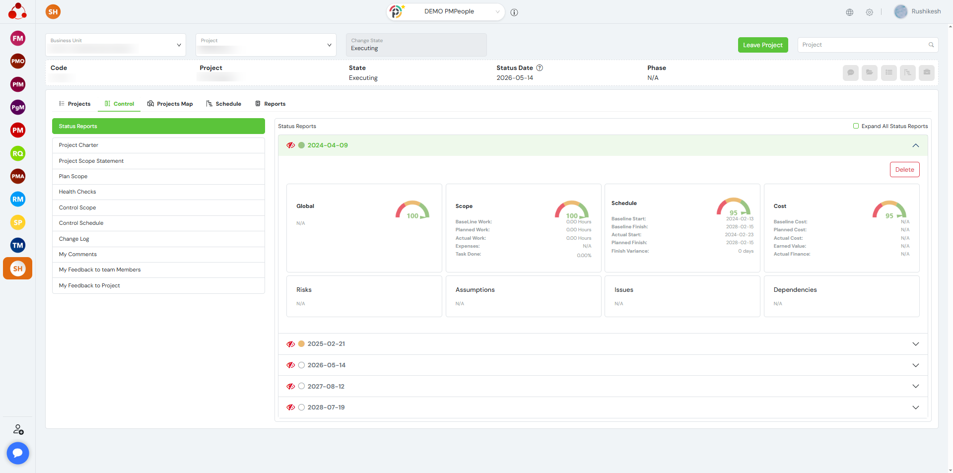953x473 pixels.
Task: Click the Project search input field
Action: click(x=864, y=45)
